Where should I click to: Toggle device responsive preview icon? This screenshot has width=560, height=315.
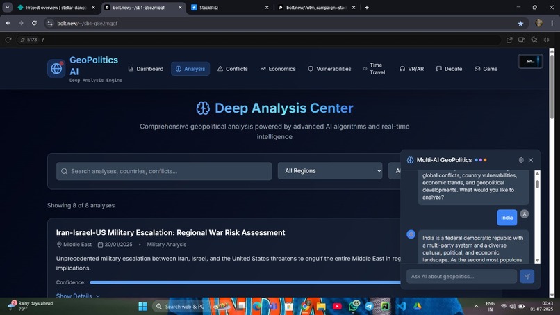(522, 40)
